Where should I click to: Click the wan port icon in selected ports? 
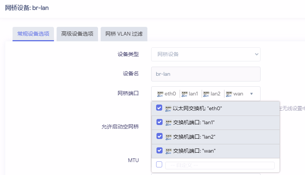click(x=229, y=94)
